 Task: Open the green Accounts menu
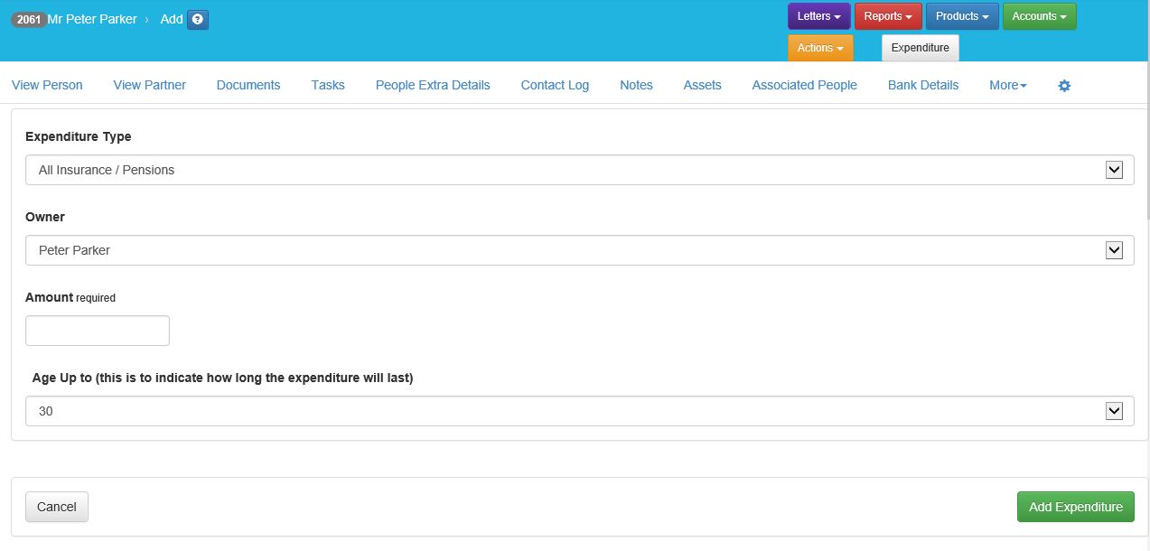[x=1039, y=16]
